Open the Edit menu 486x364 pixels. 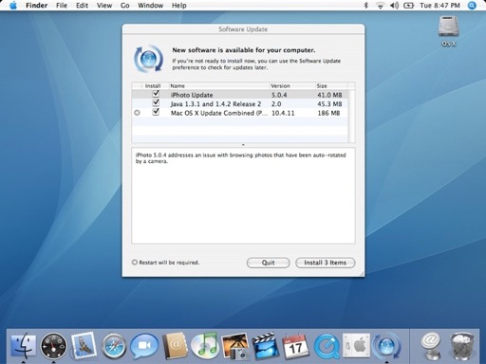tap(82, 6)
